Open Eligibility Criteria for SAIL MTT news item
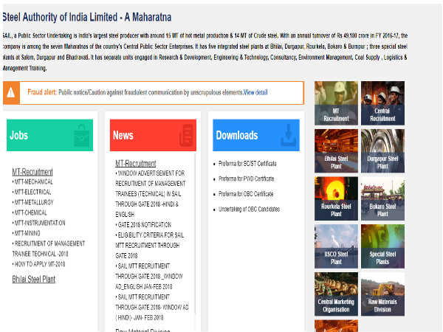This screenshot has width=443, height=332. click(x=150, y=246)
